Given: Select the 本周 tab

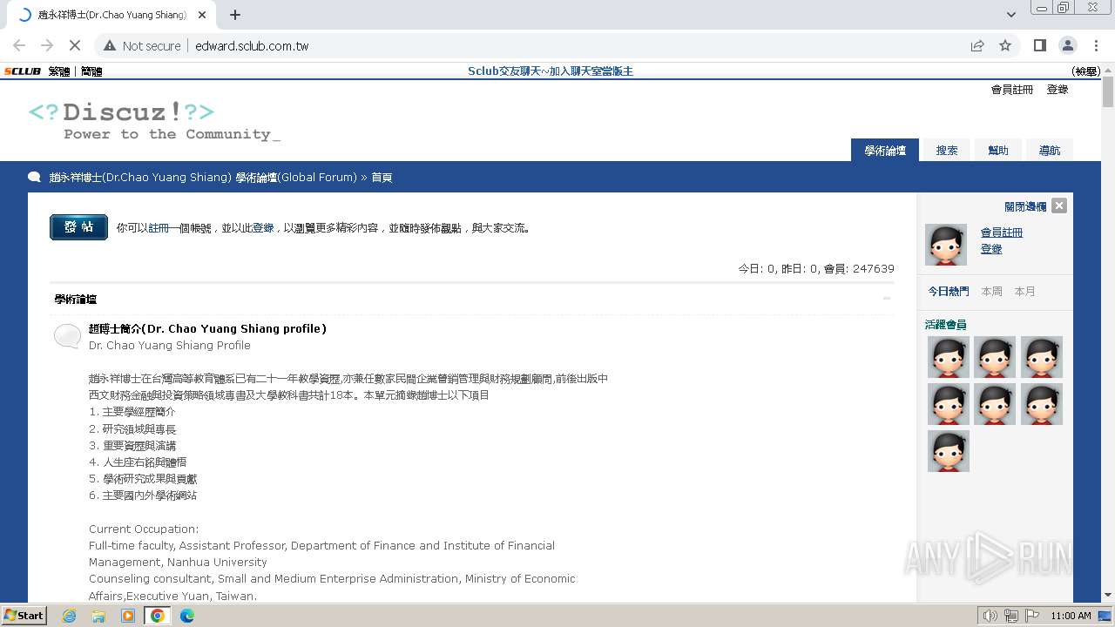Looking at the screenshot, I should pos(991,292).
